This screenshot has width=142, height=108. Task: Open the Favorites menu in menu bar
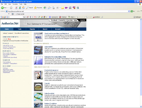click(15, 4)
